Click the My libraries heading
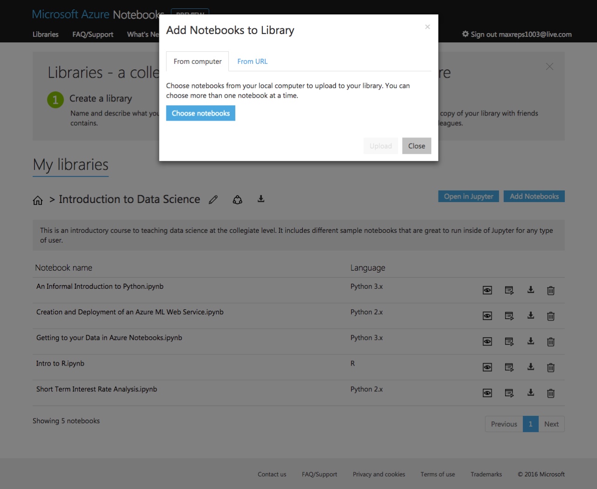Screen dimensions: 597x489 point(71,165)
